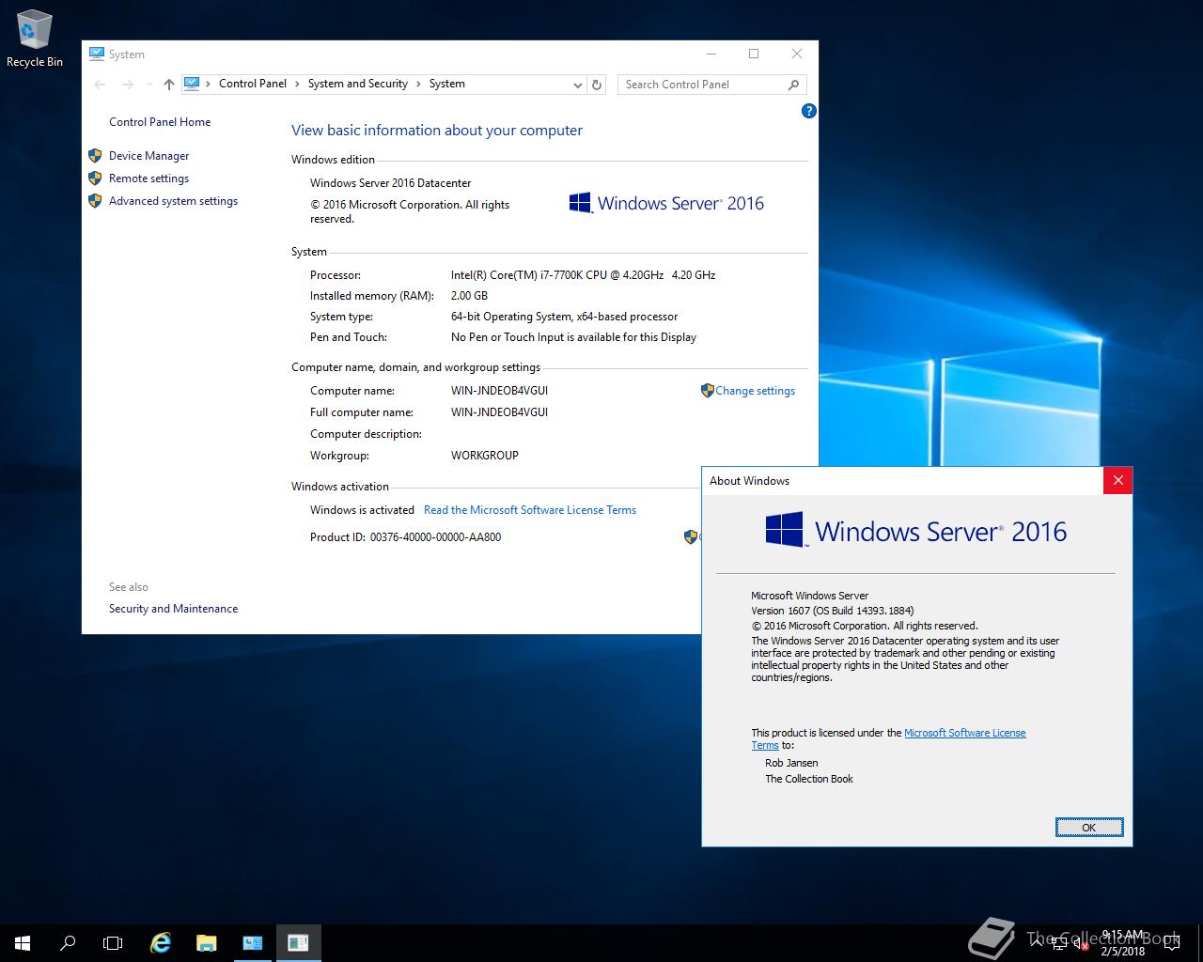Viewport: 1203px width, 962px height.
Task: Expand the chevron before Control Panel breadcrumb
Action: click(x=209, y=84)
